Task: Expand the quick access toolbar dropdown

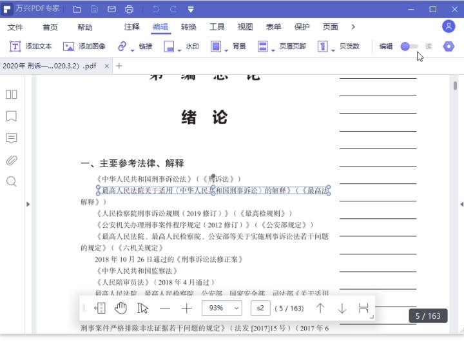Action: pyautogui.click(x=191, y=10)
